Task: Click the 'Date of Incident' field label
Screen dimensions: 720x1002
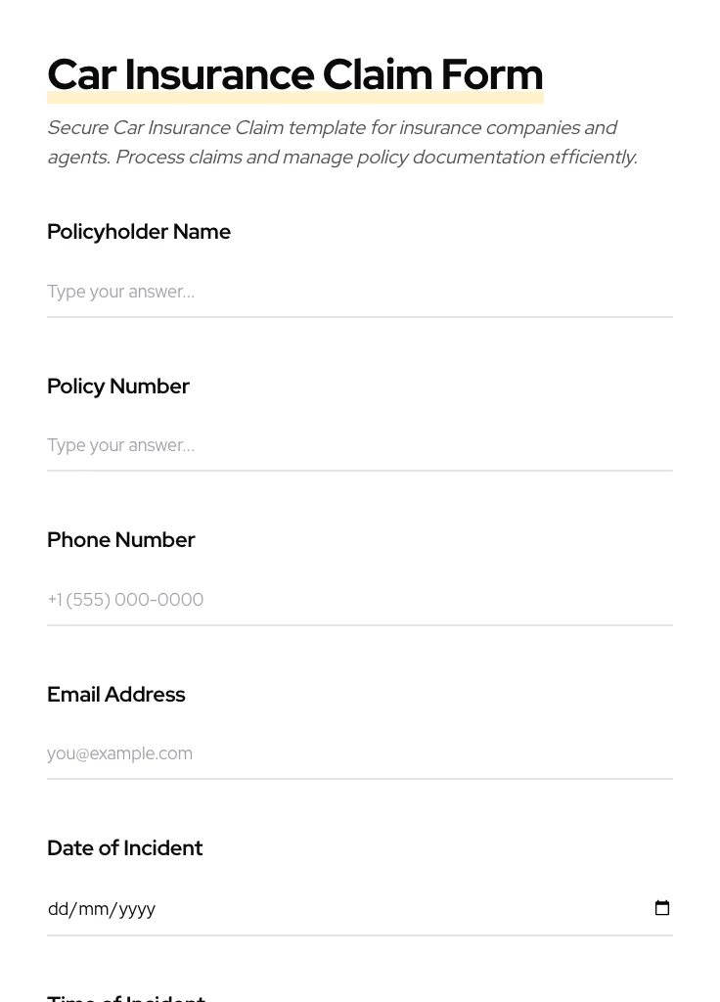Action: click(x=124, y=848)
